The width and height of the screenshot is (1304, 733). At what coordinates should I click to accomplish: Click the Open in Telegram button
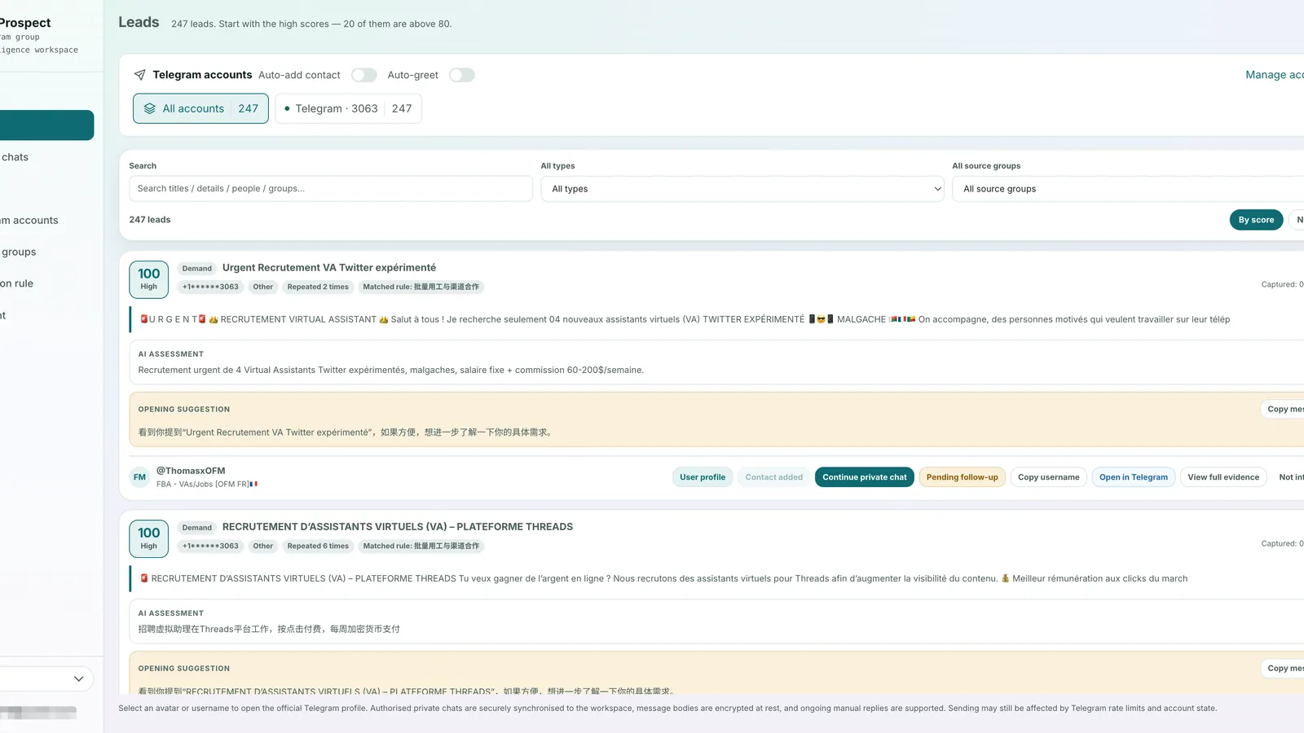[1134, 477]
